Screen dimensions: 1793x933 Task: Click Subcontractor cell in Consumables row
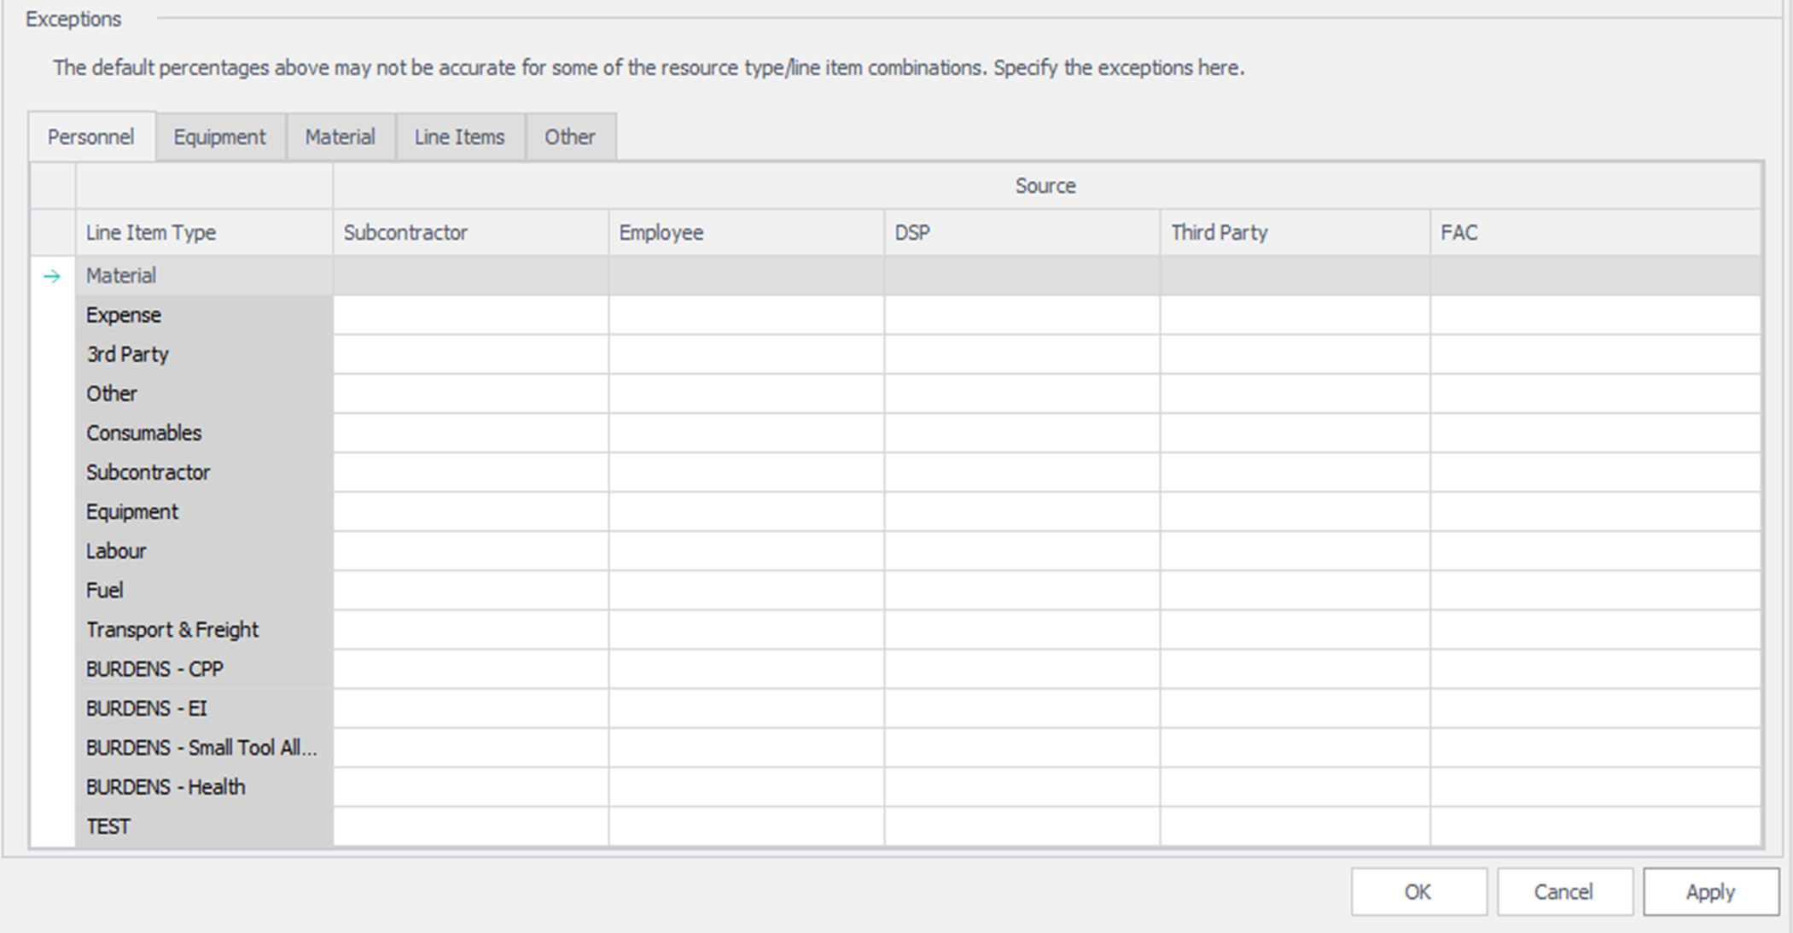pyautogui.click(x=470, y=433)
